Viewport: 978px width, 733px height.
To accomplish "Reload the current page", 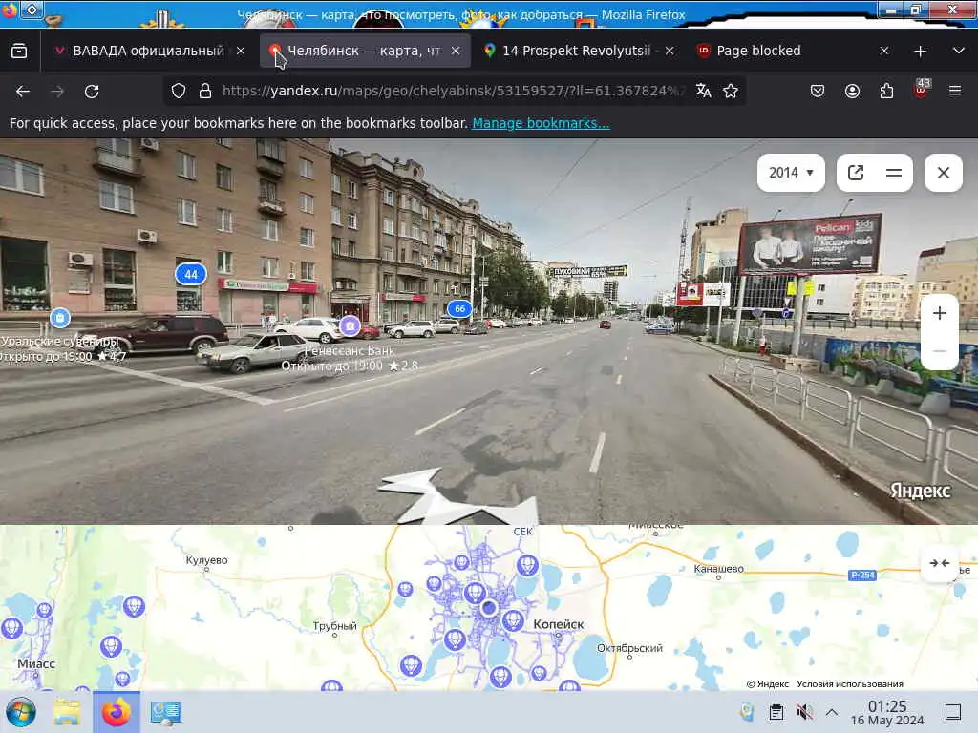I will click(x=92, y=92).
